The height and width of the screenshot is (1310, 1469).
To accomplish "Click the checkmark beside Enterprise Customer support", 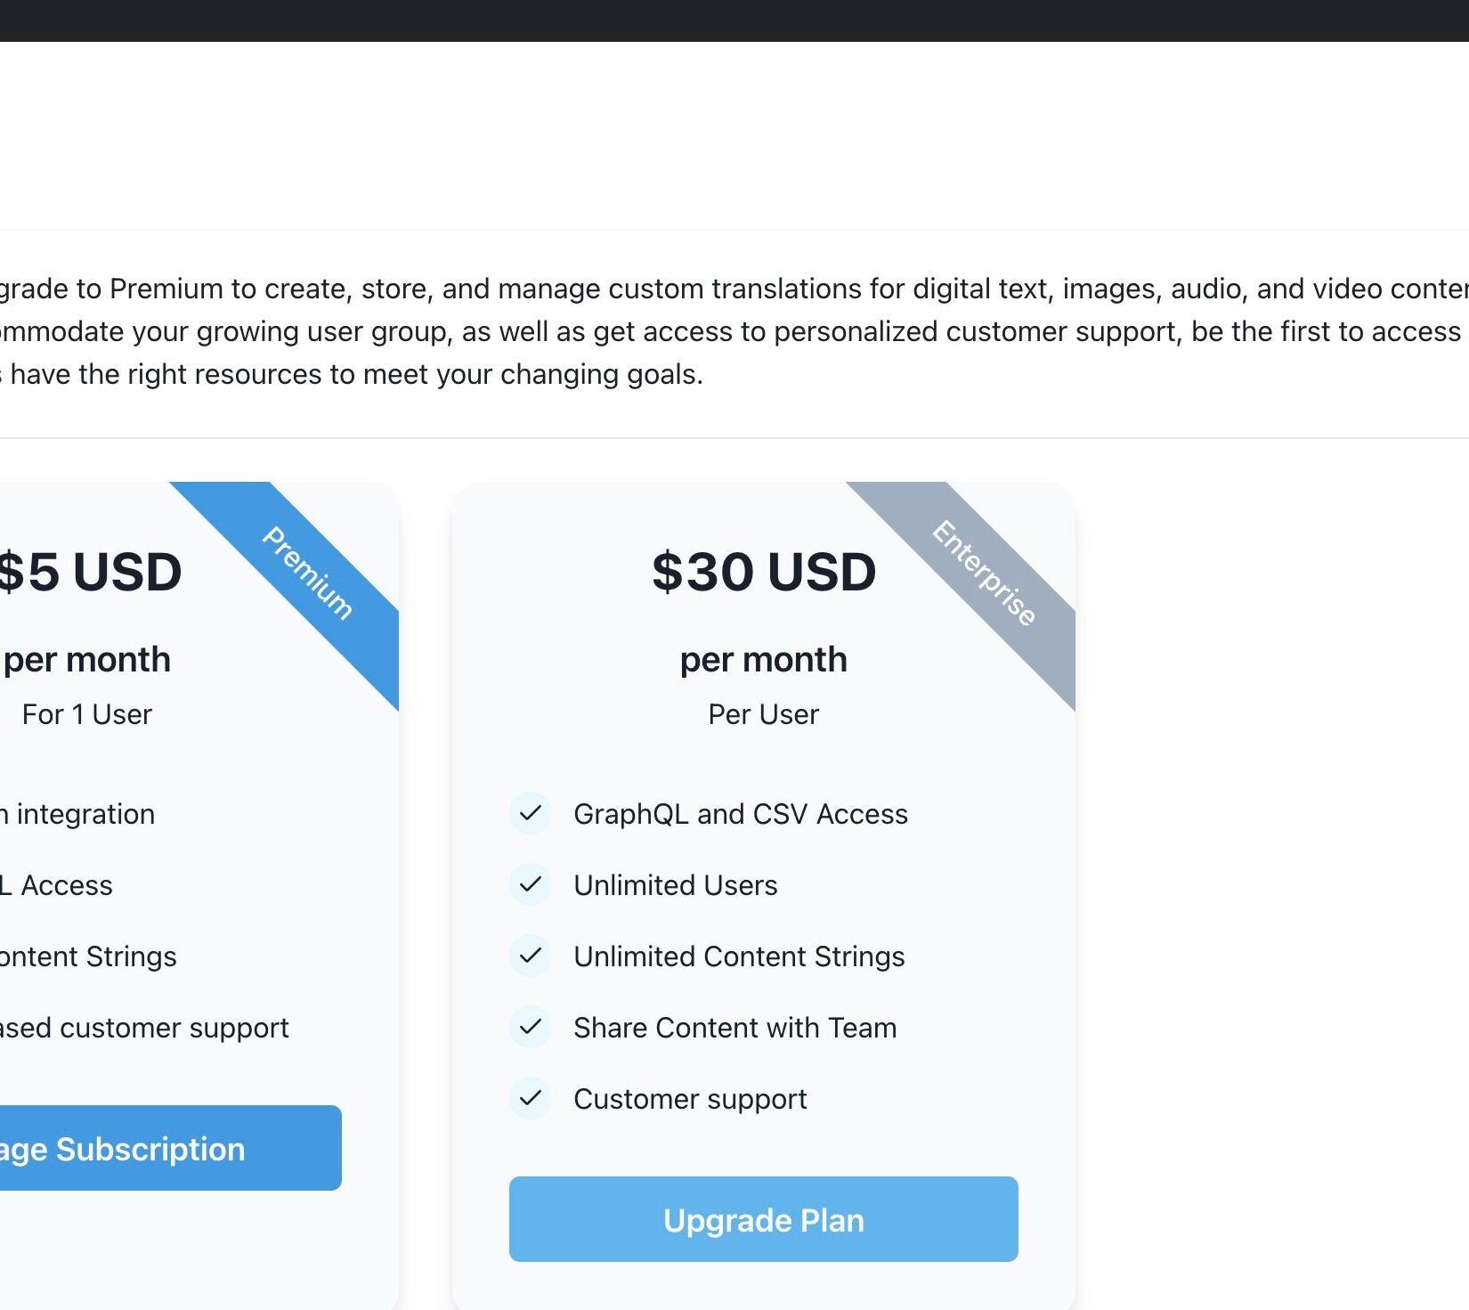I will [x=531, y=1098].
